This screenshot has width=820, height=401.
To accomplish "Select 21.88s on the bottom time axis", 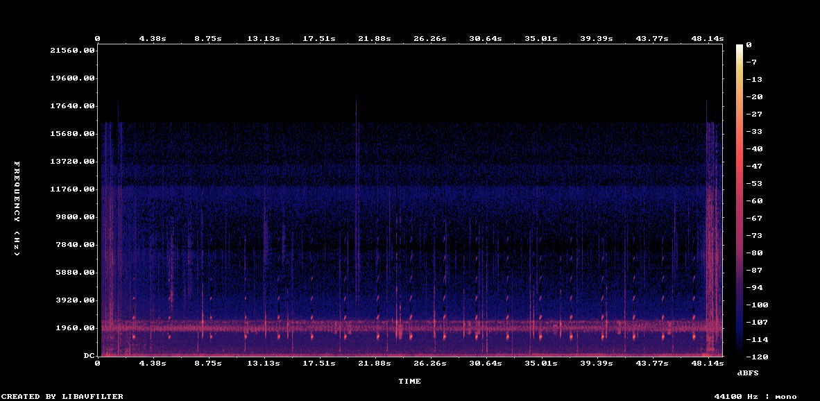I will coord(375,363).
